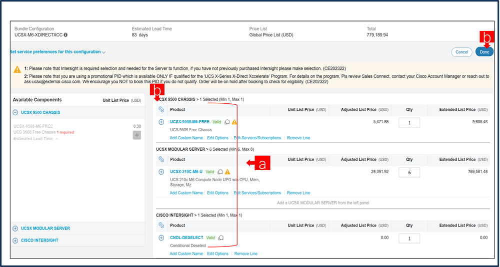Viewport: 500px width, 267px height.
Task: Open the CNDL-DESELECT product link
Action: pos(186,238)
